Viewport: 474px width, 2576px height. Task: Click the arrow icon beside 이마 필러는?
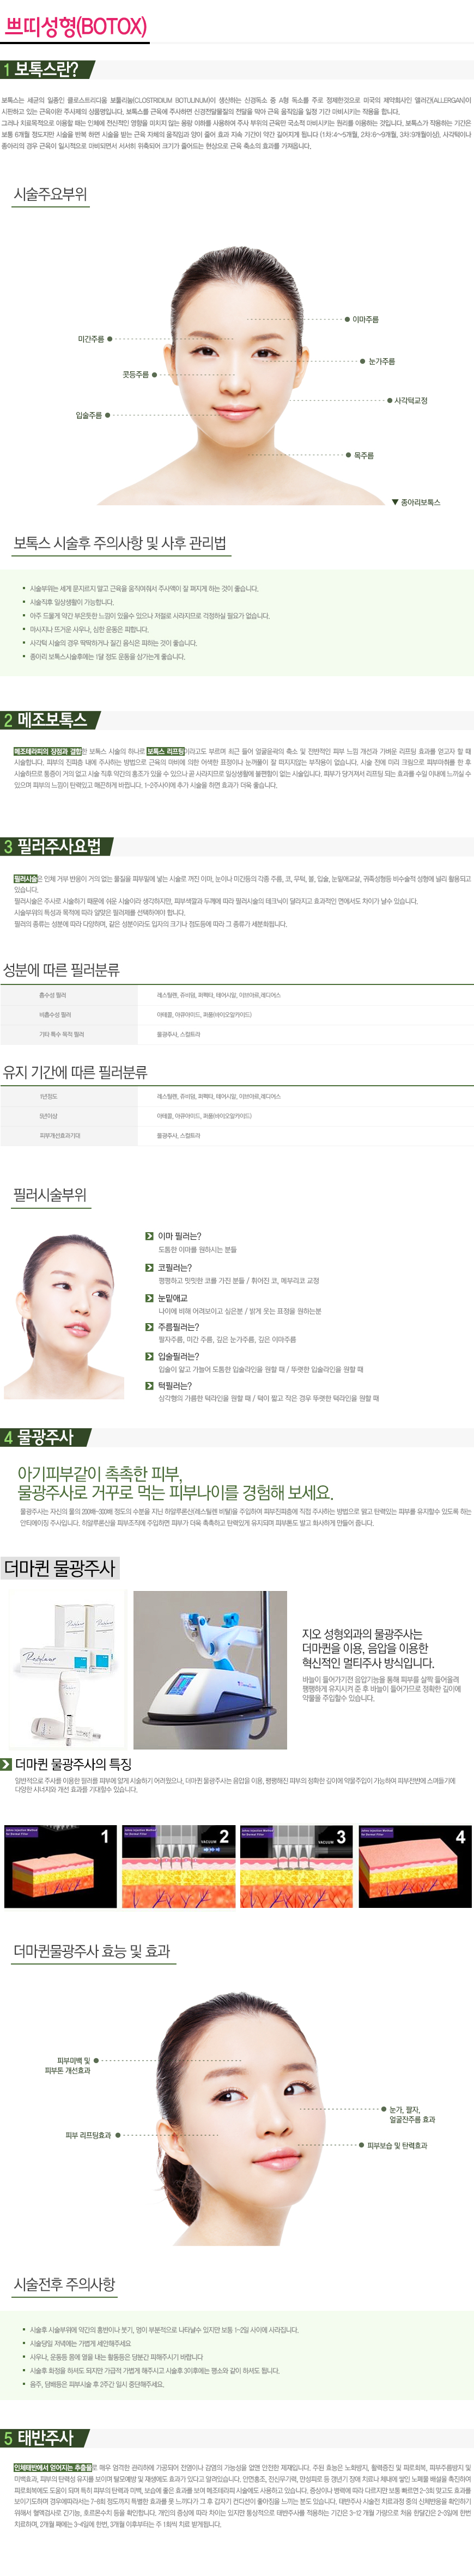coord(149,1236)
